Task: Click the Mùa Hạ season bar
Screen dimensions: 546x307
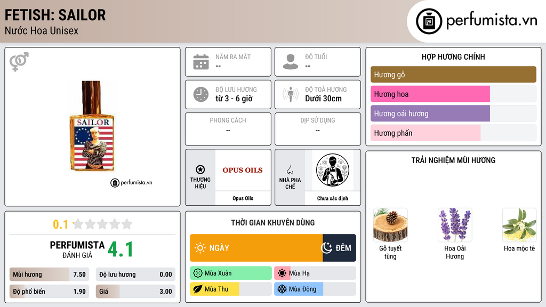Action: (315, 273)
